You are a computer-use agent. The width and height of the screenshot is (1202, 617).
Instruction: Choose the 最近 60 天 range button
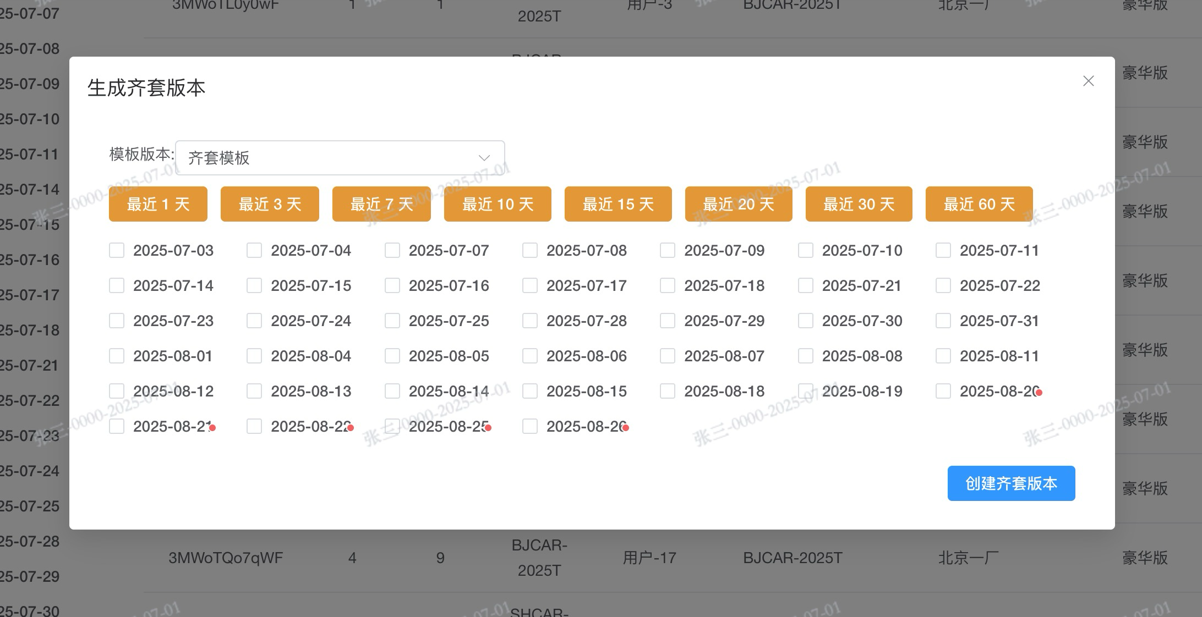coord(979,204)
